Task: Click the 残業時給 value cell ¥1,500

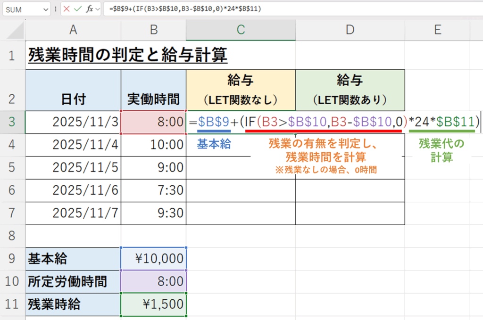Action: point(154,304)
